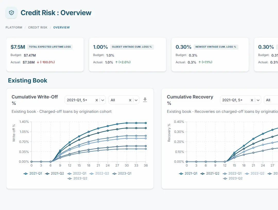Screen dimensions: 278x210
Task: Toggle 2022-Q2 series in Write-Off legend
Action: [99, 174]
